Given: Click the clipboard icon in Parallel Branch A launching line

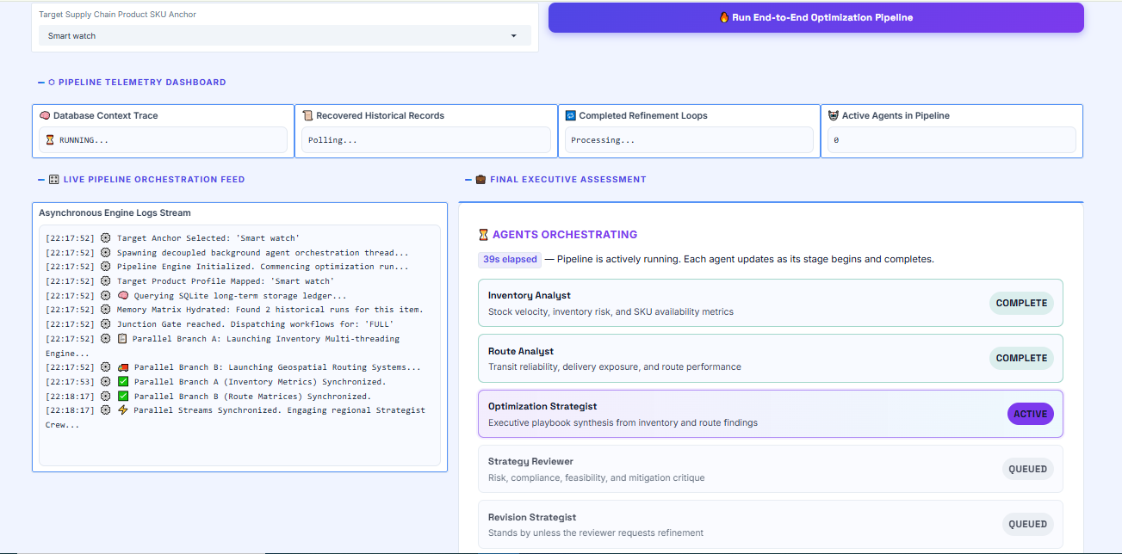Looking at the screenshot, I should click(123, 339).
